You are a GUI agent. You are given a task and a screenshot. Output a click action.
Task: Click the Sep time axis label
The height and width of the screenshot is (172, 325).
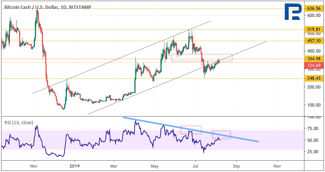(236, 166)
